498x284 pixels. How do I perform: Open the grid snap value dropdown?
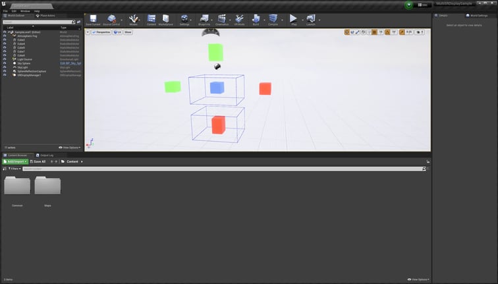click(x=381, y=32)
